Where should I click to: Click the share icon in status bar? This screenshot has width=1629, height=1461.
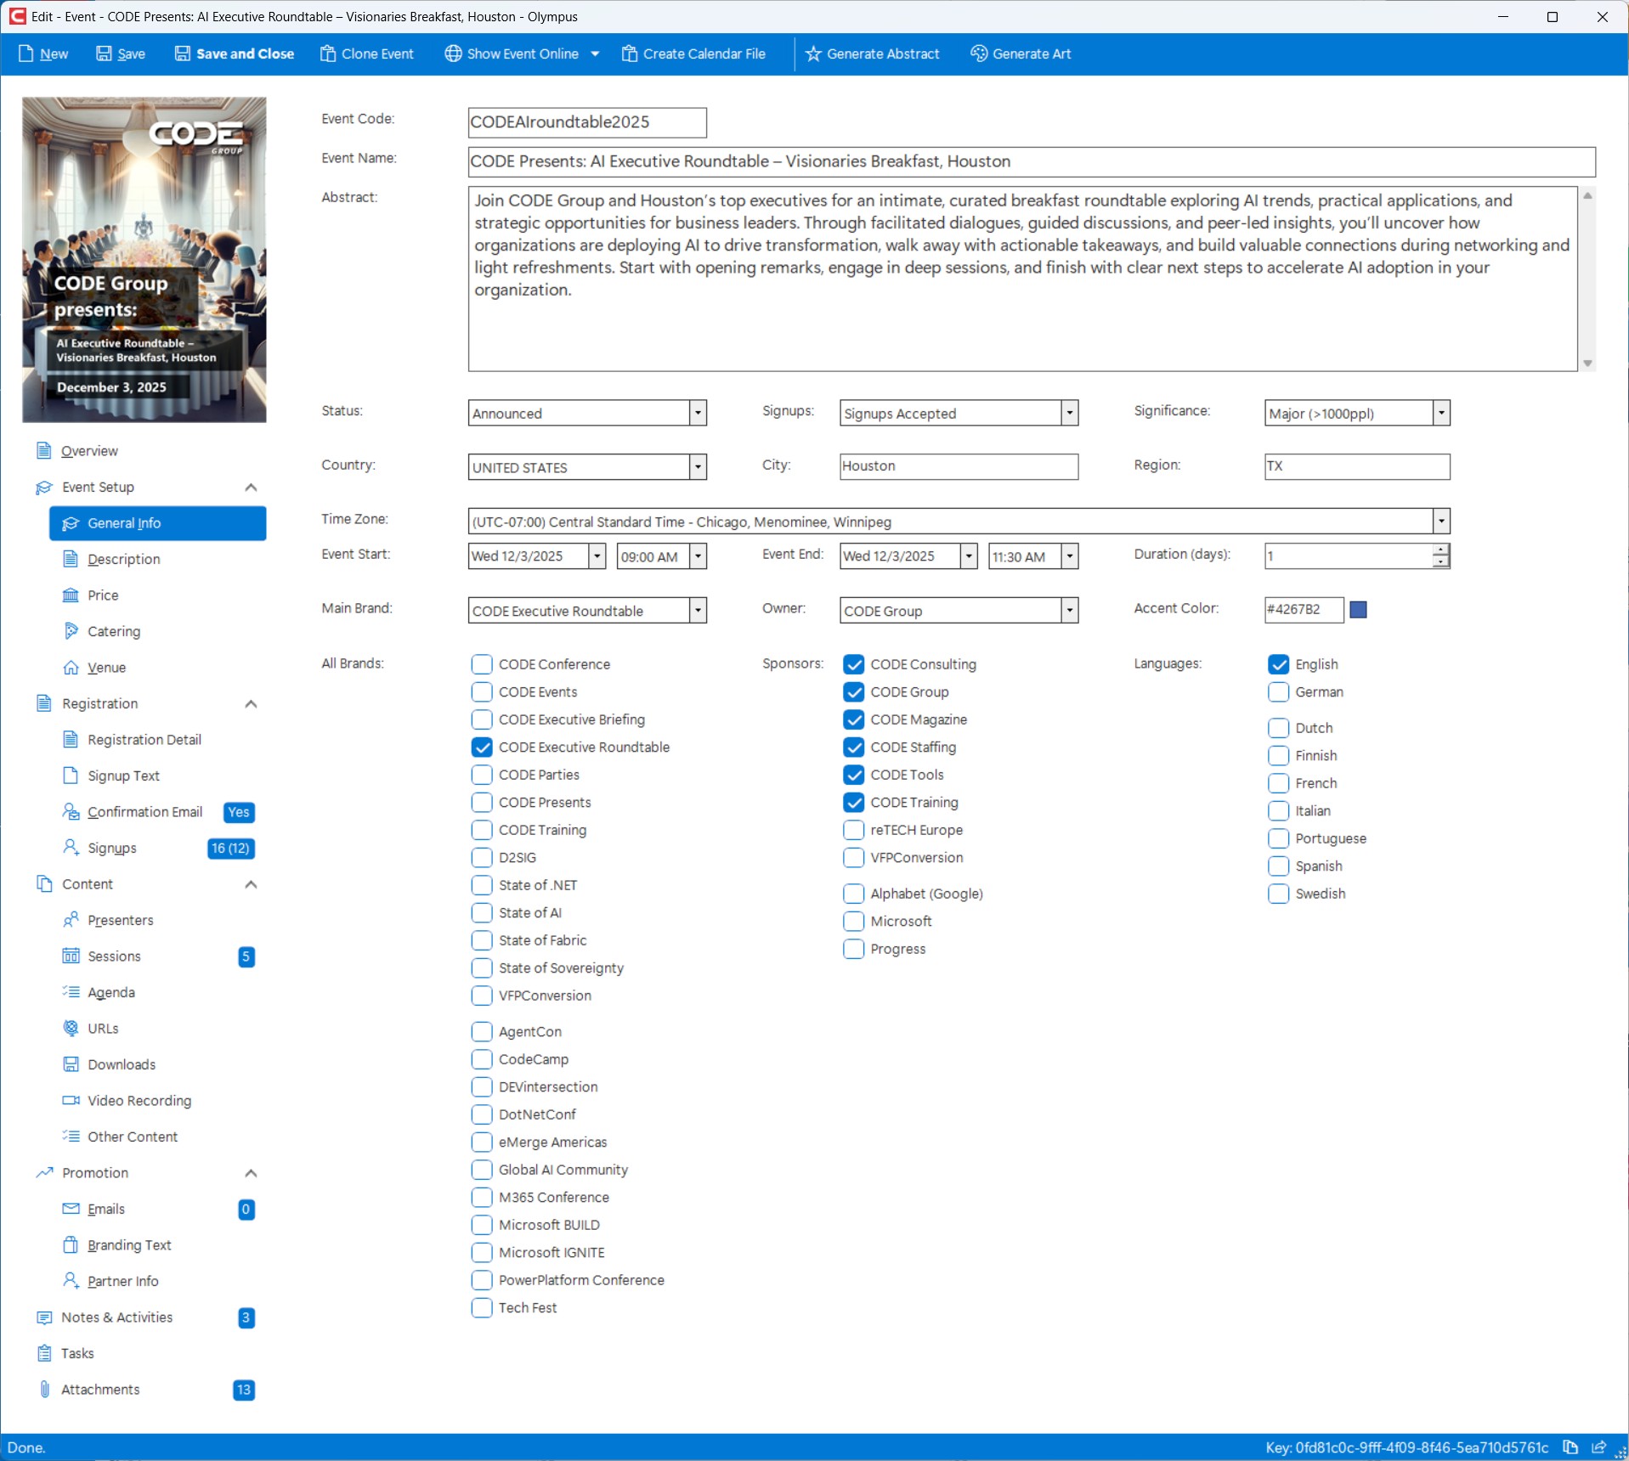[x=1598, y=1447]
